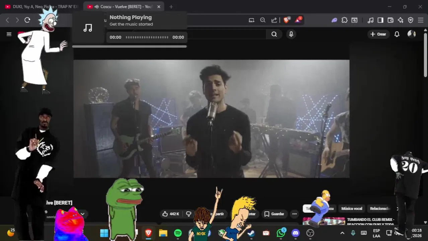Viewport: 428px width, 241px height.
Task: Open Discord from the taskbar
Action: [296, 233]
